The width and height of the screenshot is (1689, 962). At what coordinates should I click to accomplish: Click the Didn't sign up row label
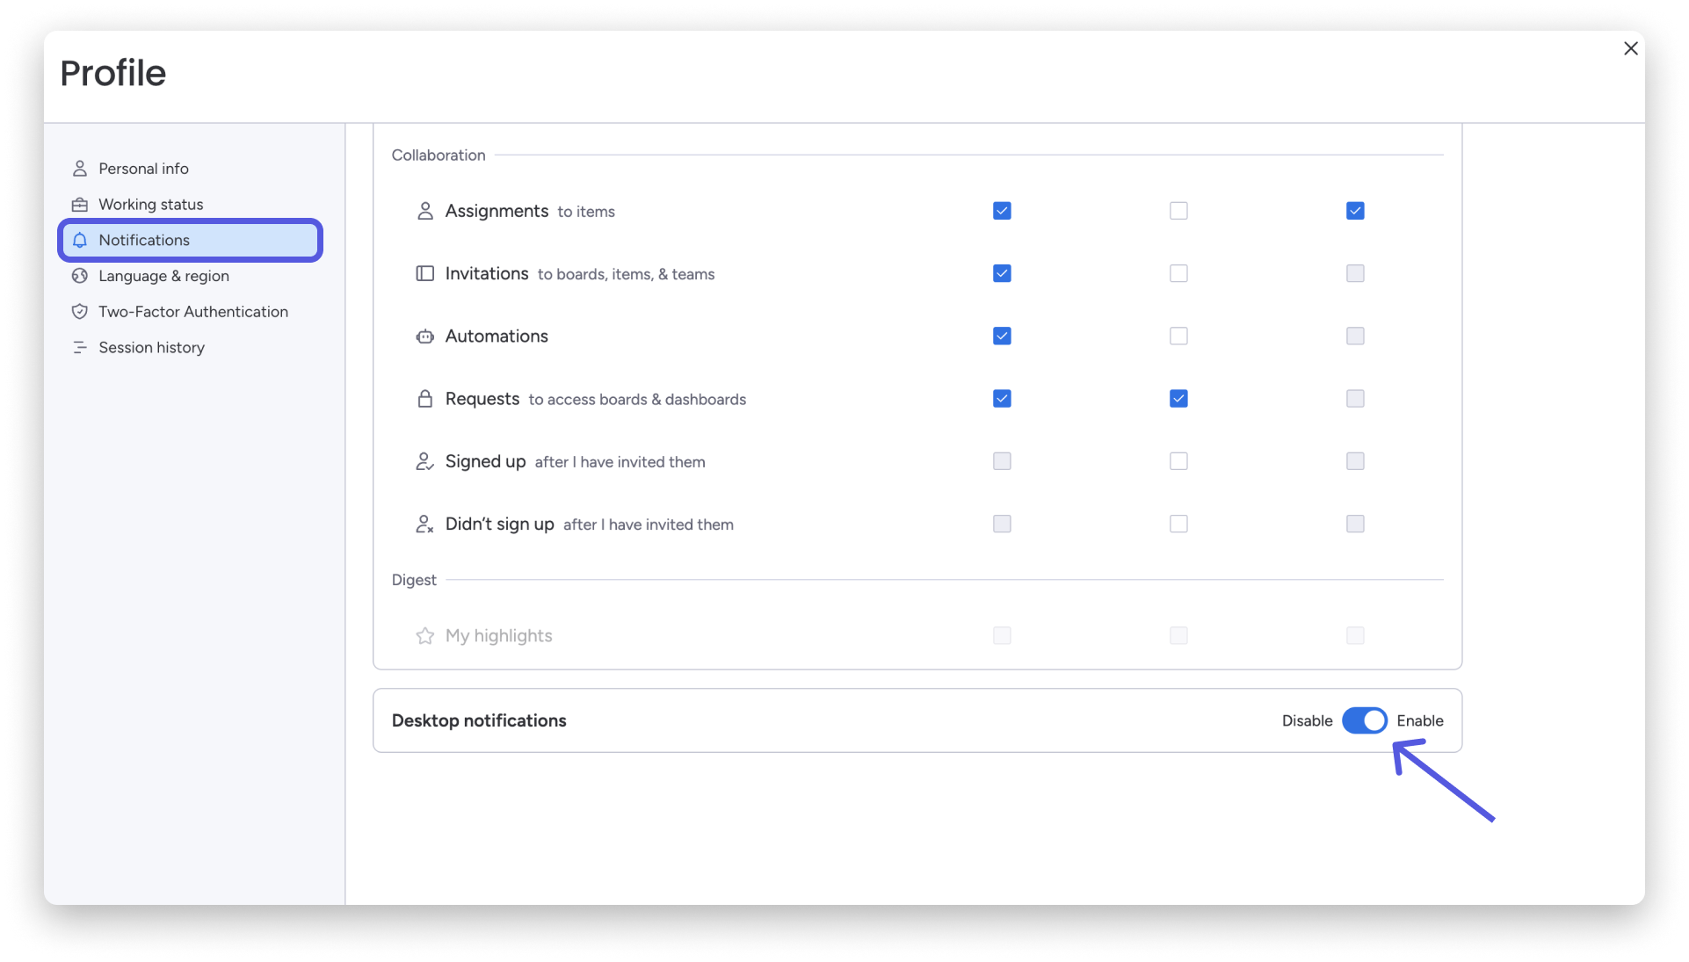(499, 524)
